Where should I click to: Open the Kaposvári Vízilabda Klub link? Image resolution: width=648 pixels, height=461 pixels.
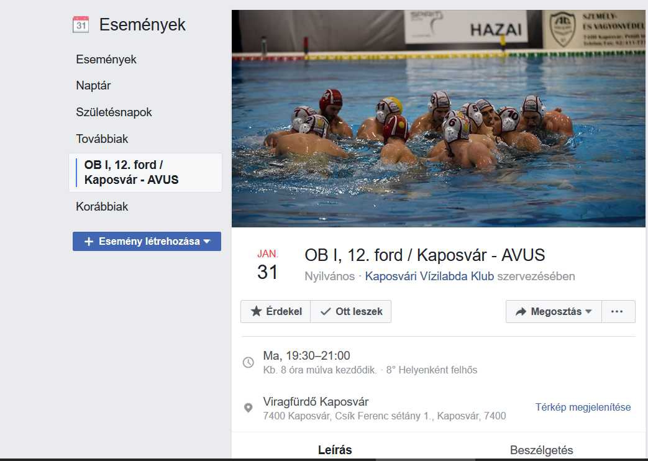[429, 276]
